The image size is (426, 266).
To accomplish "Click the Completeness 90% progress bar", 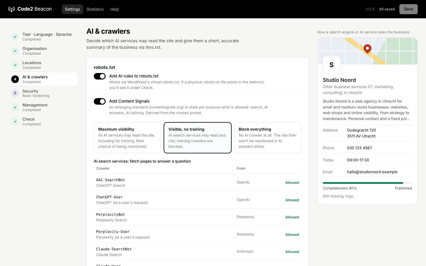I will [367, 183].
